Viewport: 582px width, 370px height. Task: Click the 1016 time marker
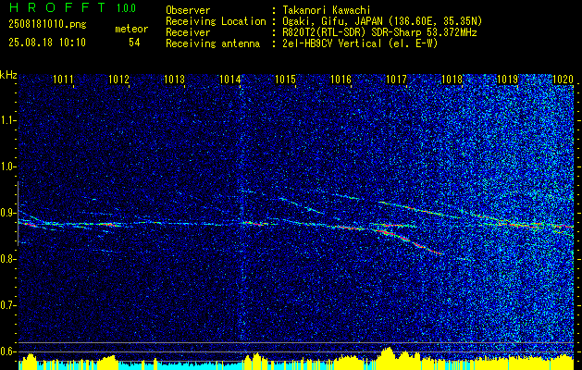point(341,79)
